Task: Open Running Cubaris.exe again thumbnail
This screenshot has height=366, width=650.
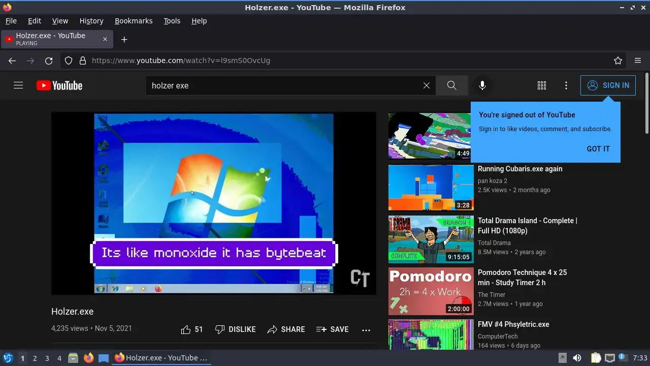Action: (x=431, y=188)
